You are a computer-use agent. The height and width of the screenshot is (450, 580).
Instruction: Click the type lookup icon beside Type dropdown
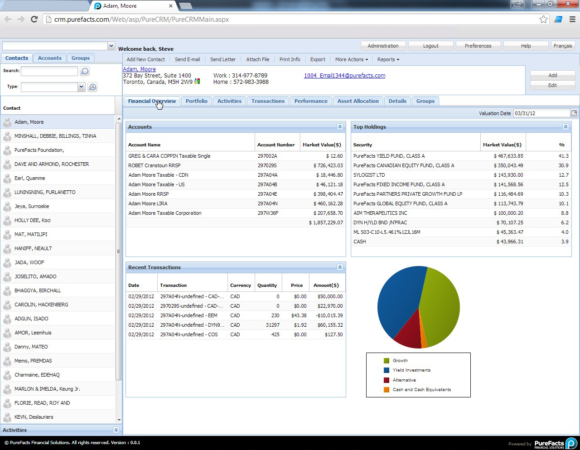92,87
